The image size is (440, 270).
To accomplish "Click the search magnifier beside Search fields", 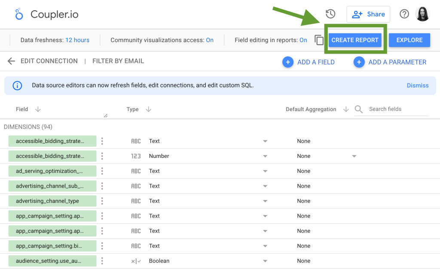I will click(x=359, y=109).
